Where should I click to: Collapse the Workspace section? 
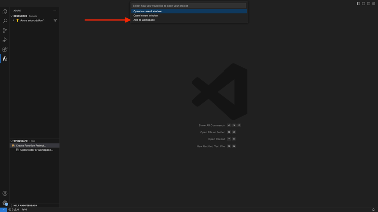[x=11, y=141]
